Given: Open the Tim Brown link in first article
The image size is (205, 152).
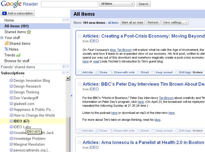Looking at the screenshot, I should [124, 50].
